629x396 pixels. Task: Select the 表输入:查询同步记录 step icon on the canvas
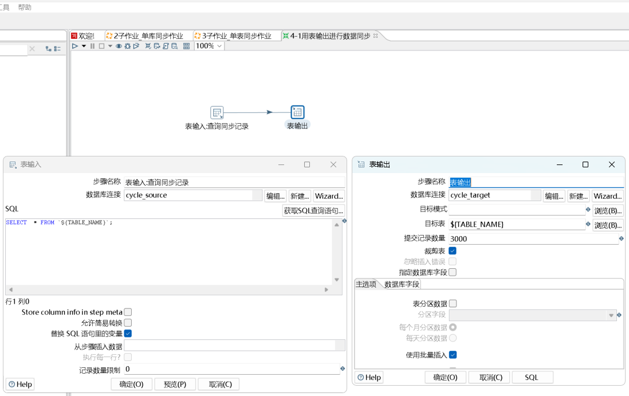(x=217, y=113)
